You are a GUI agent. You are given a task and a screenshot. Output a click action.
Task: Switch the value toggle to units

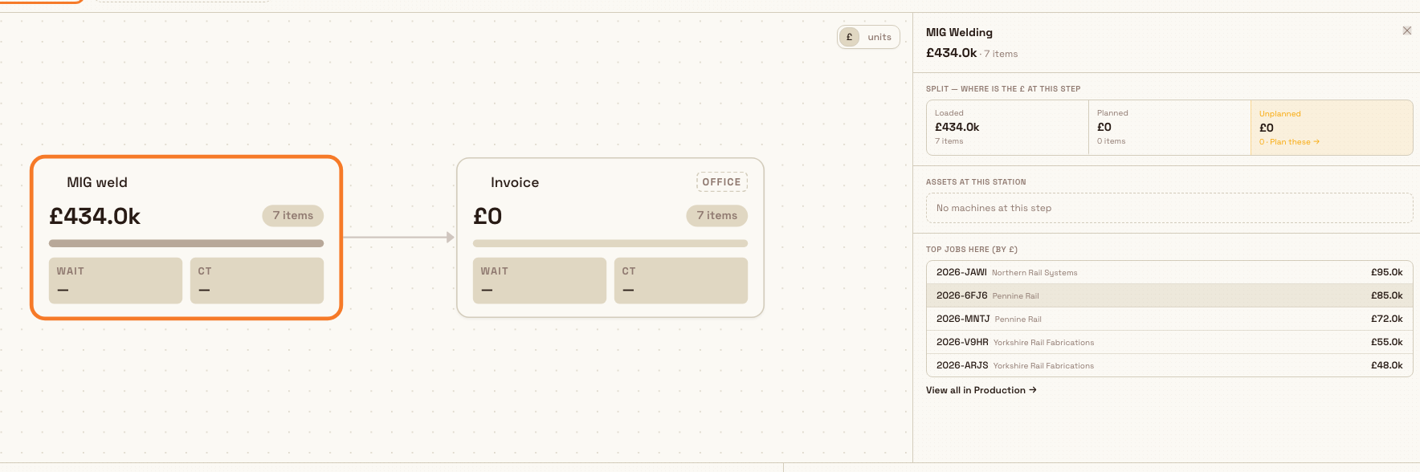(x=879, y=37)
